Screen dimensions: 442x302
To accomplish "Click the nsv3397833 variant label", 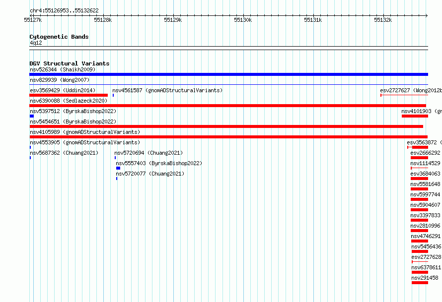I will 425,215.
